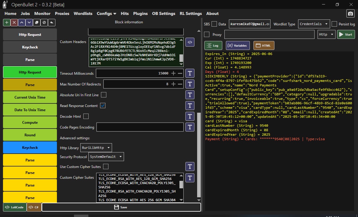Show the Variables tab in the debugger

[238, 45]
